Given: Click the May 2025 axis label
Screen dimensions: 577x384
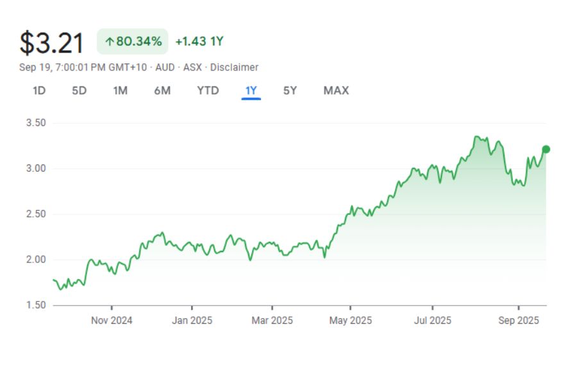Looking at the screenshot, I should (x=351, y=320).
